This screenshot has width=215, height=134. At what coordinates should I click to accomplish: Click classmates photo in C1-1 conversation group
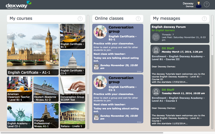(100, 82)
